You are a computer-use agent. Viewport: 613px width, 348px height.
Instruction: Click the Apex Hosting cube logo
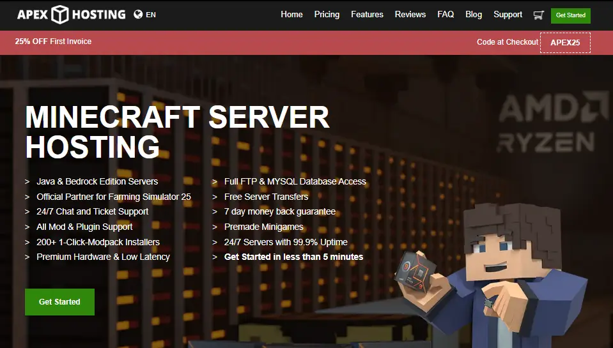(x=60, y=15)
